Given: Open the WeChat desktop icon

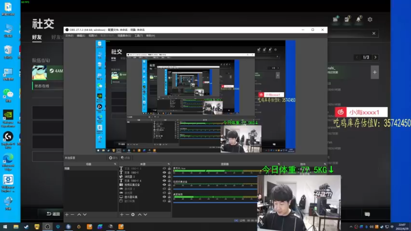Looking at the screenshot, I should (8, 95).
